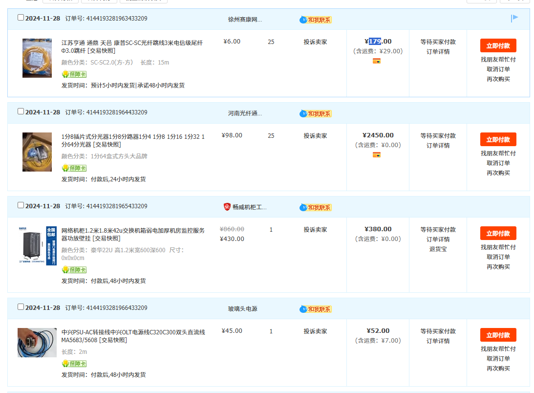Check the box for order 4144193281966433209

[x=21, y=307]
